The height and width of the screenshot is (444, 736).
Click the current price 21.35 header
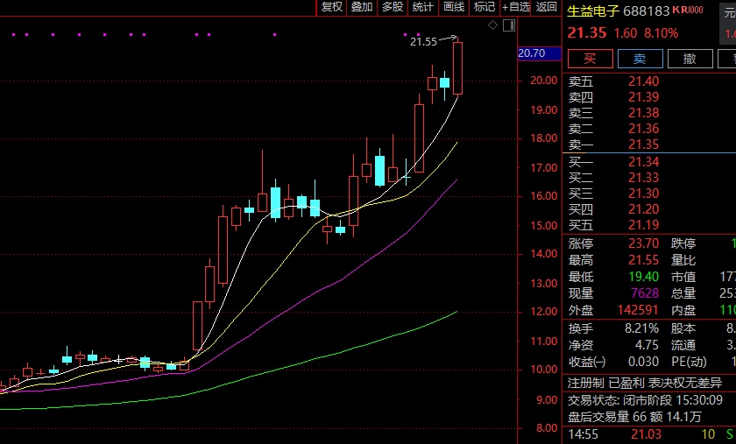[587, 33]
